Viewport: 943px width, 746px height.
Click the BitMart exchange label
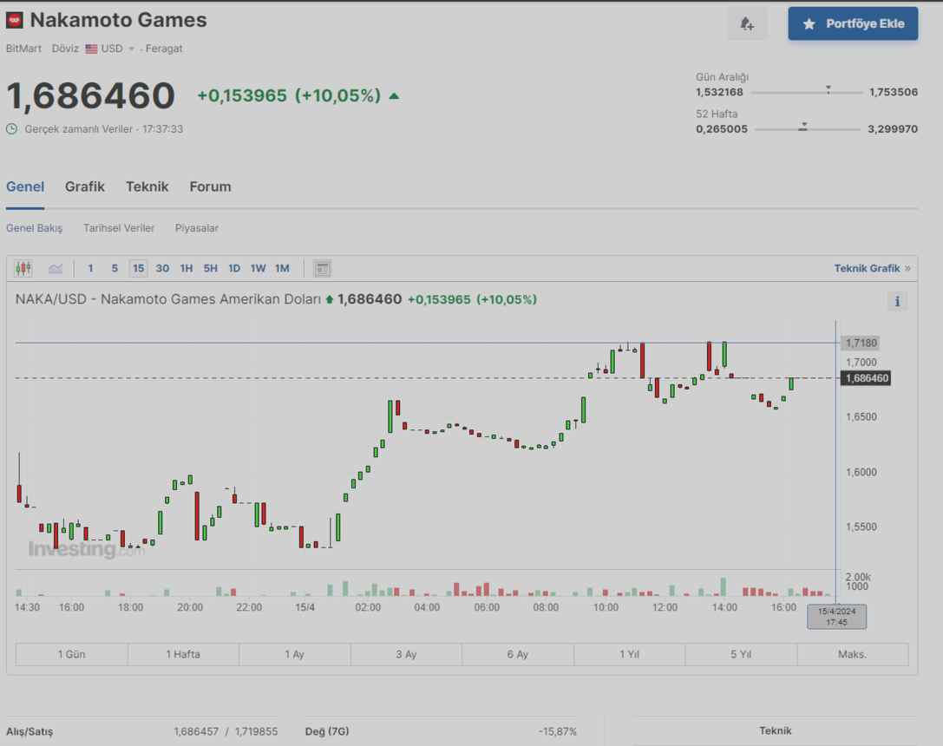(x=23, y=49)
